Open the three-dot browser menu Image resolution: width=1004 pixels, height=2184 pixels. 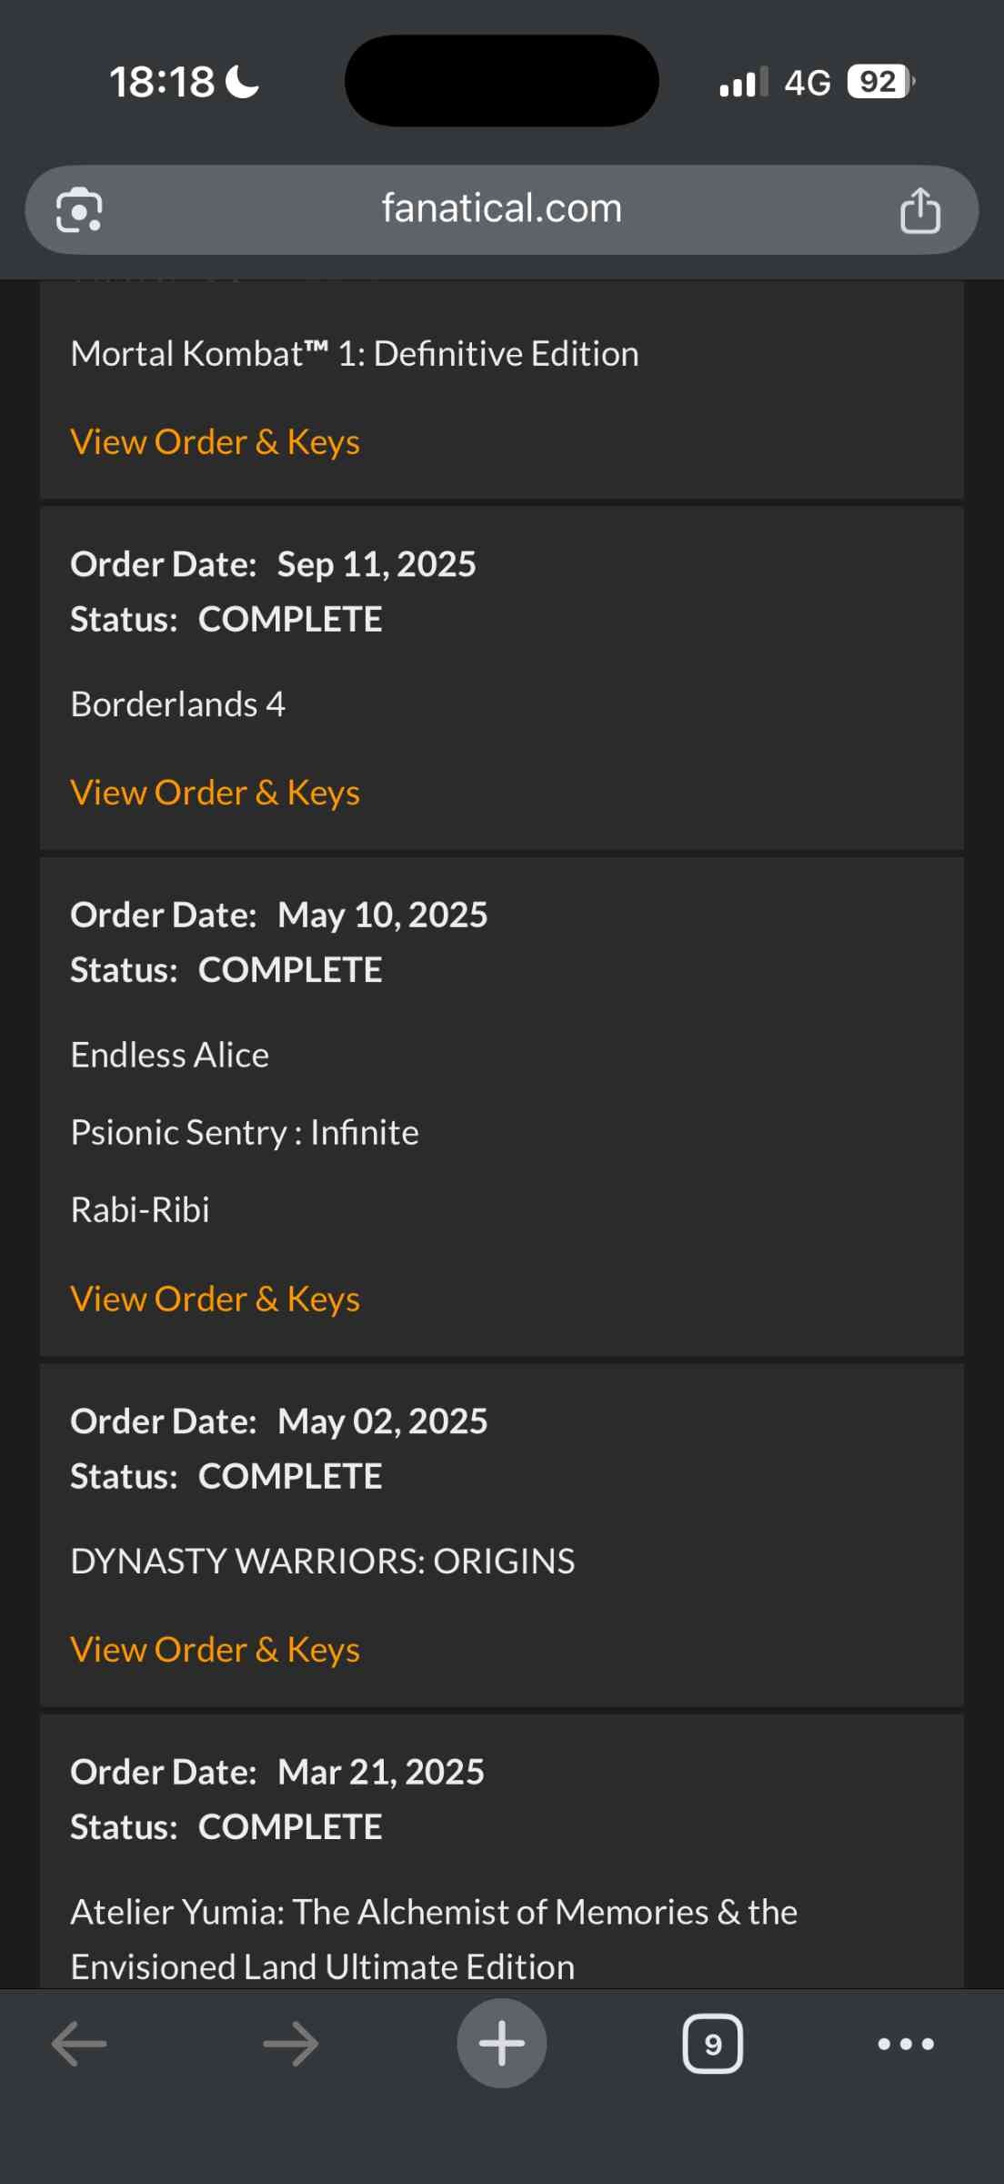point(905,2044)
